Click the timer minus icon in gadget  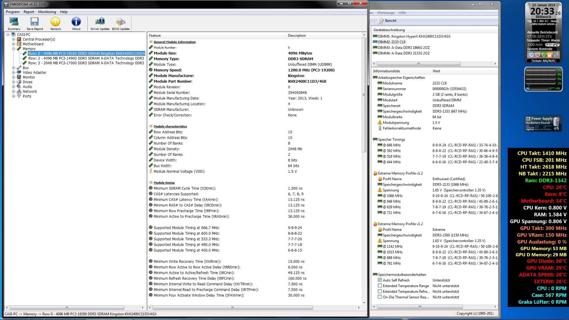coord(550,45)
